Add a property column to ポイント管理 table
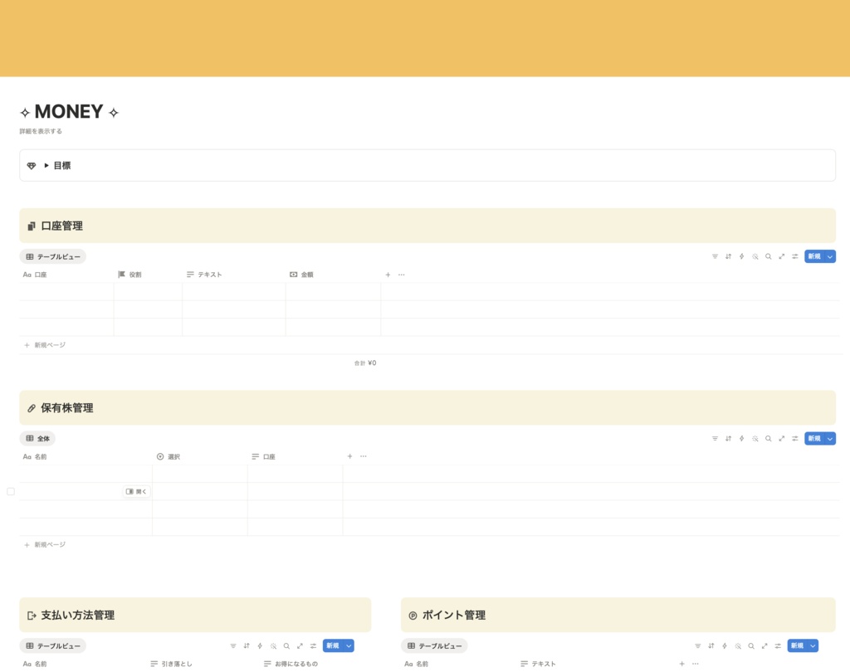 point(682,664)
